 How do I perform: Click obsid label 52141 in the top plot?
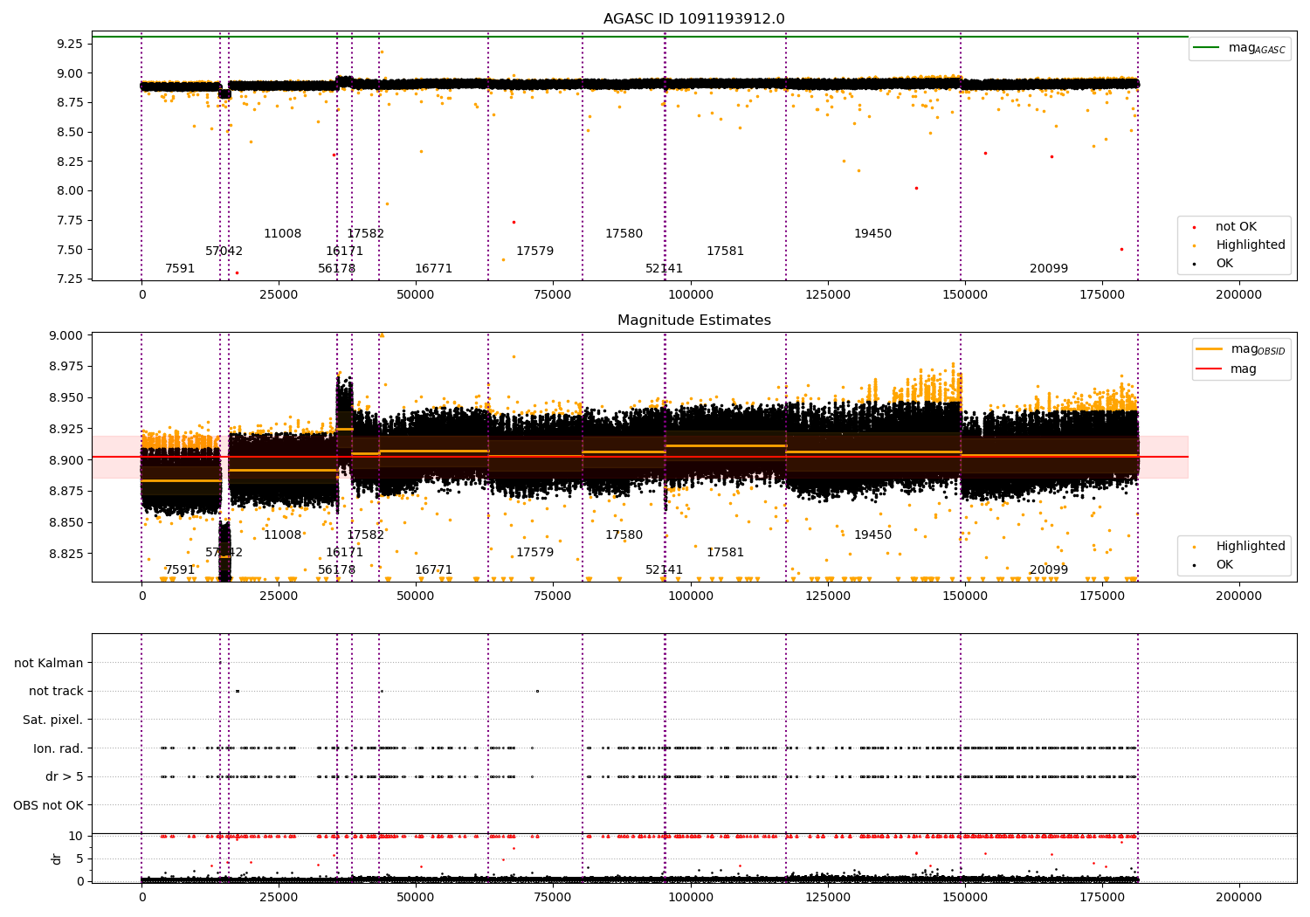665,268
